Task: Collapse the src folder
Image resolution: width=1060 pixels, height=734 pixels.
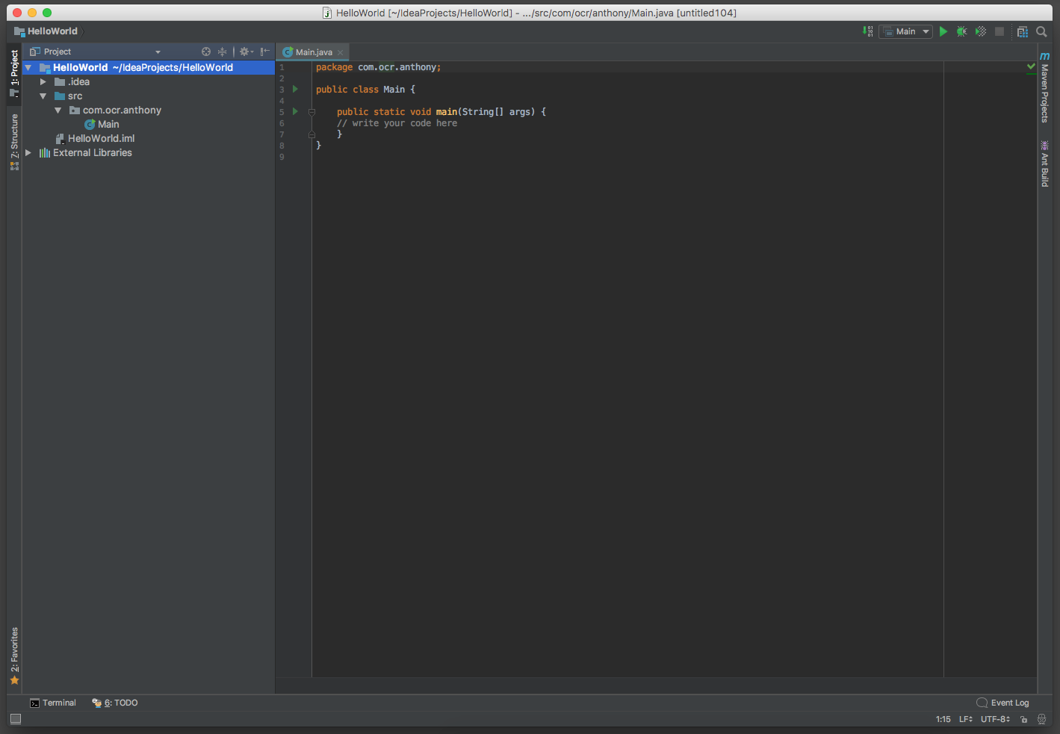Action: click(x=43, y=96)
